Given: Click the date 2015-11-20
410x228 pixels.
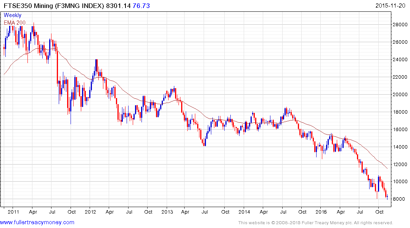Looking at the screenshot, I should coord(390,5).
